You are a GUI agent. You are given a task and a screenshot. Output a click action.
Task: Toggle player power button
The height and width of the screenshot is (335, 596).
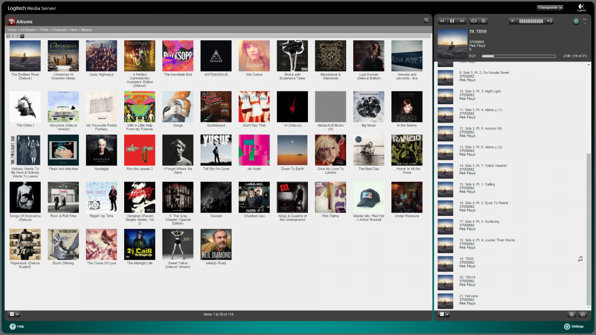click(x=576, y=21)
